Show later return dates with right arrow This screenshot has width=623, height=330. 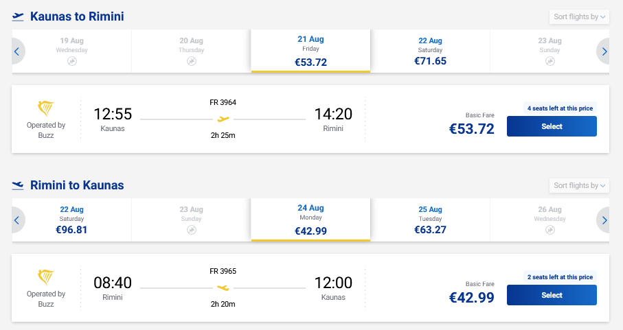604,220
